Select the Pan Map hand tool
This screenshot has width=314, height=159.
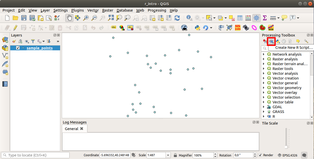pyautogui.click(x=69, y=18)
